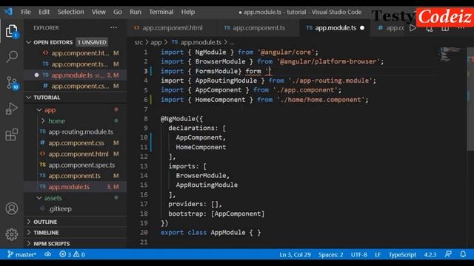Open app.component.ts in tutorial tree
This screenshot has width=474, height=266.
(75, 176)
